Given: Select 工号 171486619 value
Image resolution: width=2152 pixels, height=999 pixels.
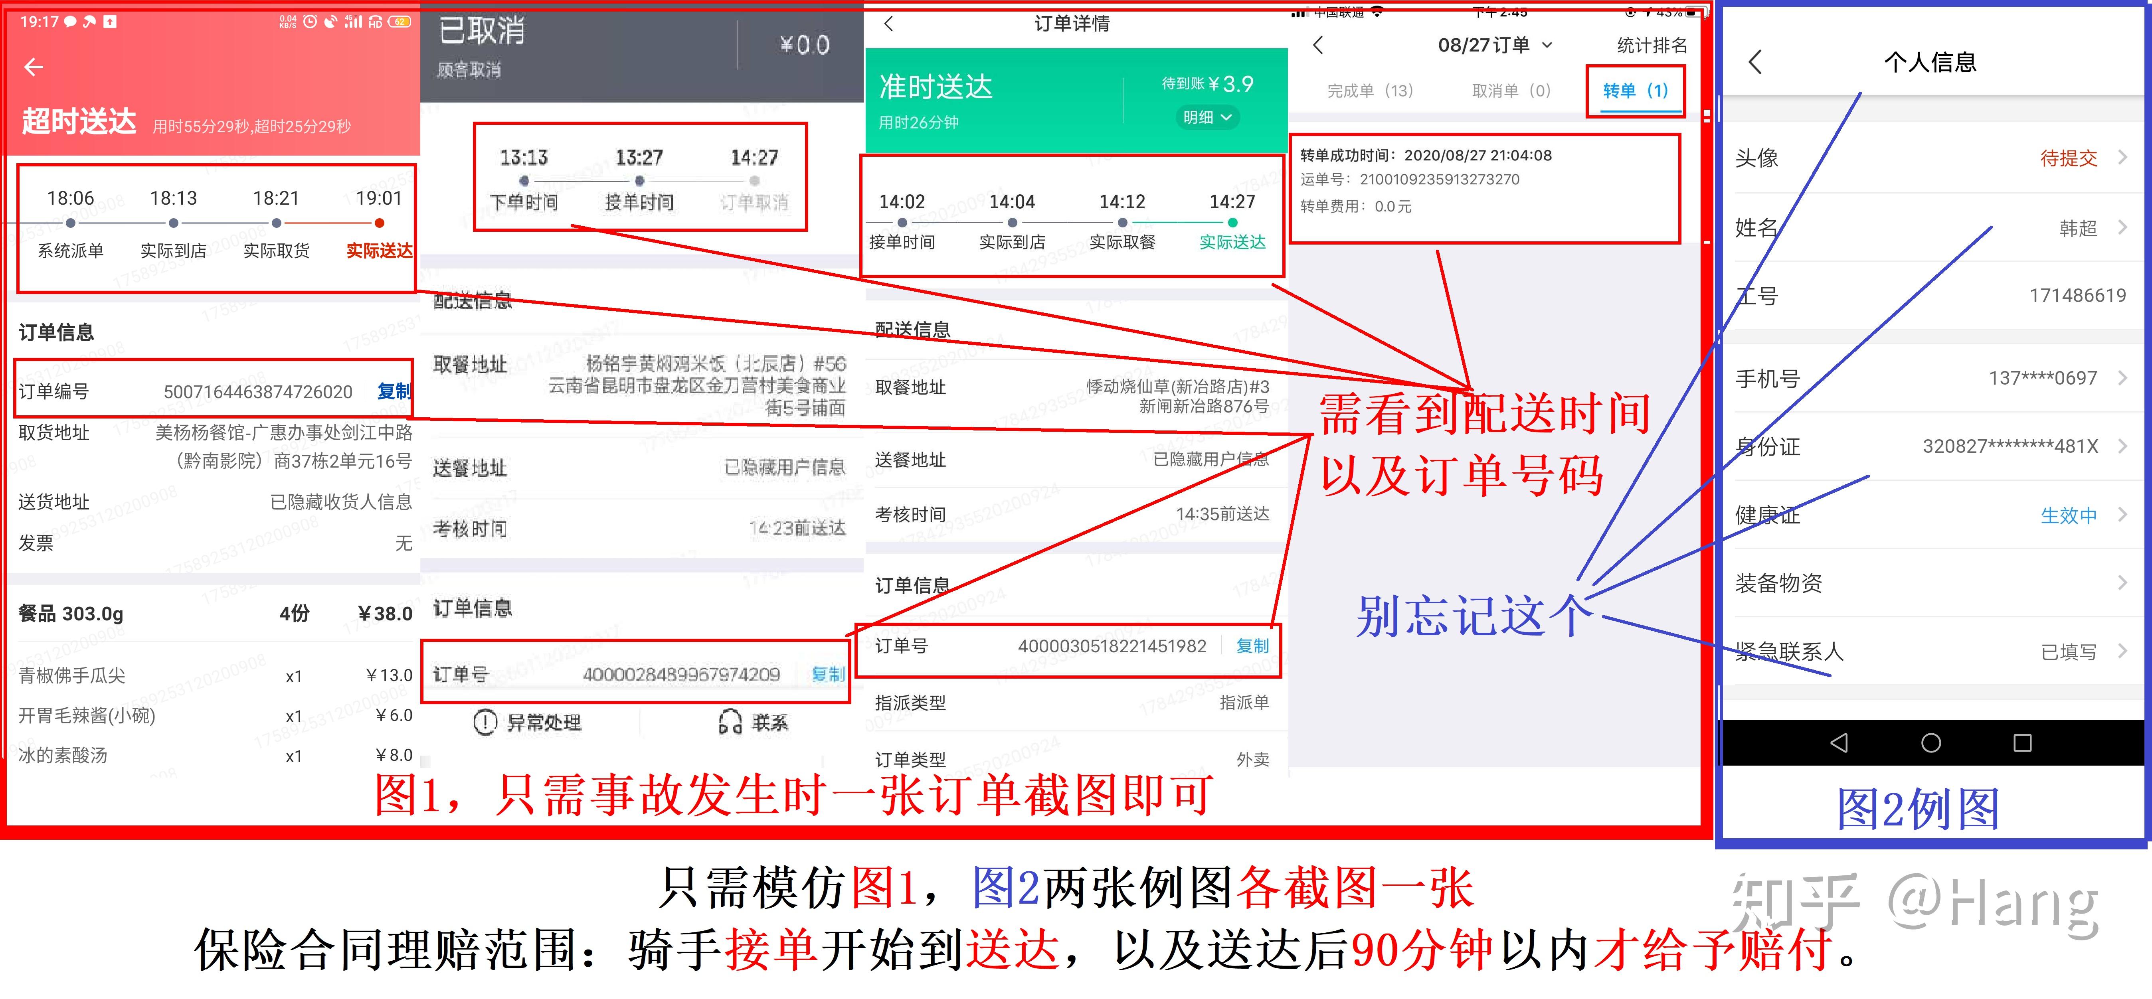Looking at the screenshot, I should coord(2078,296).
